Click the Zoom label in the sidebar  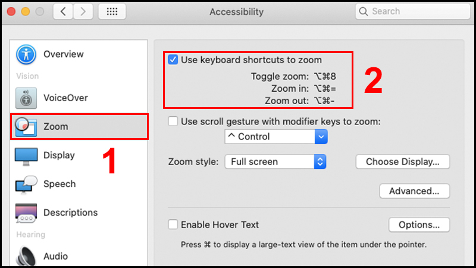(56, 126)
